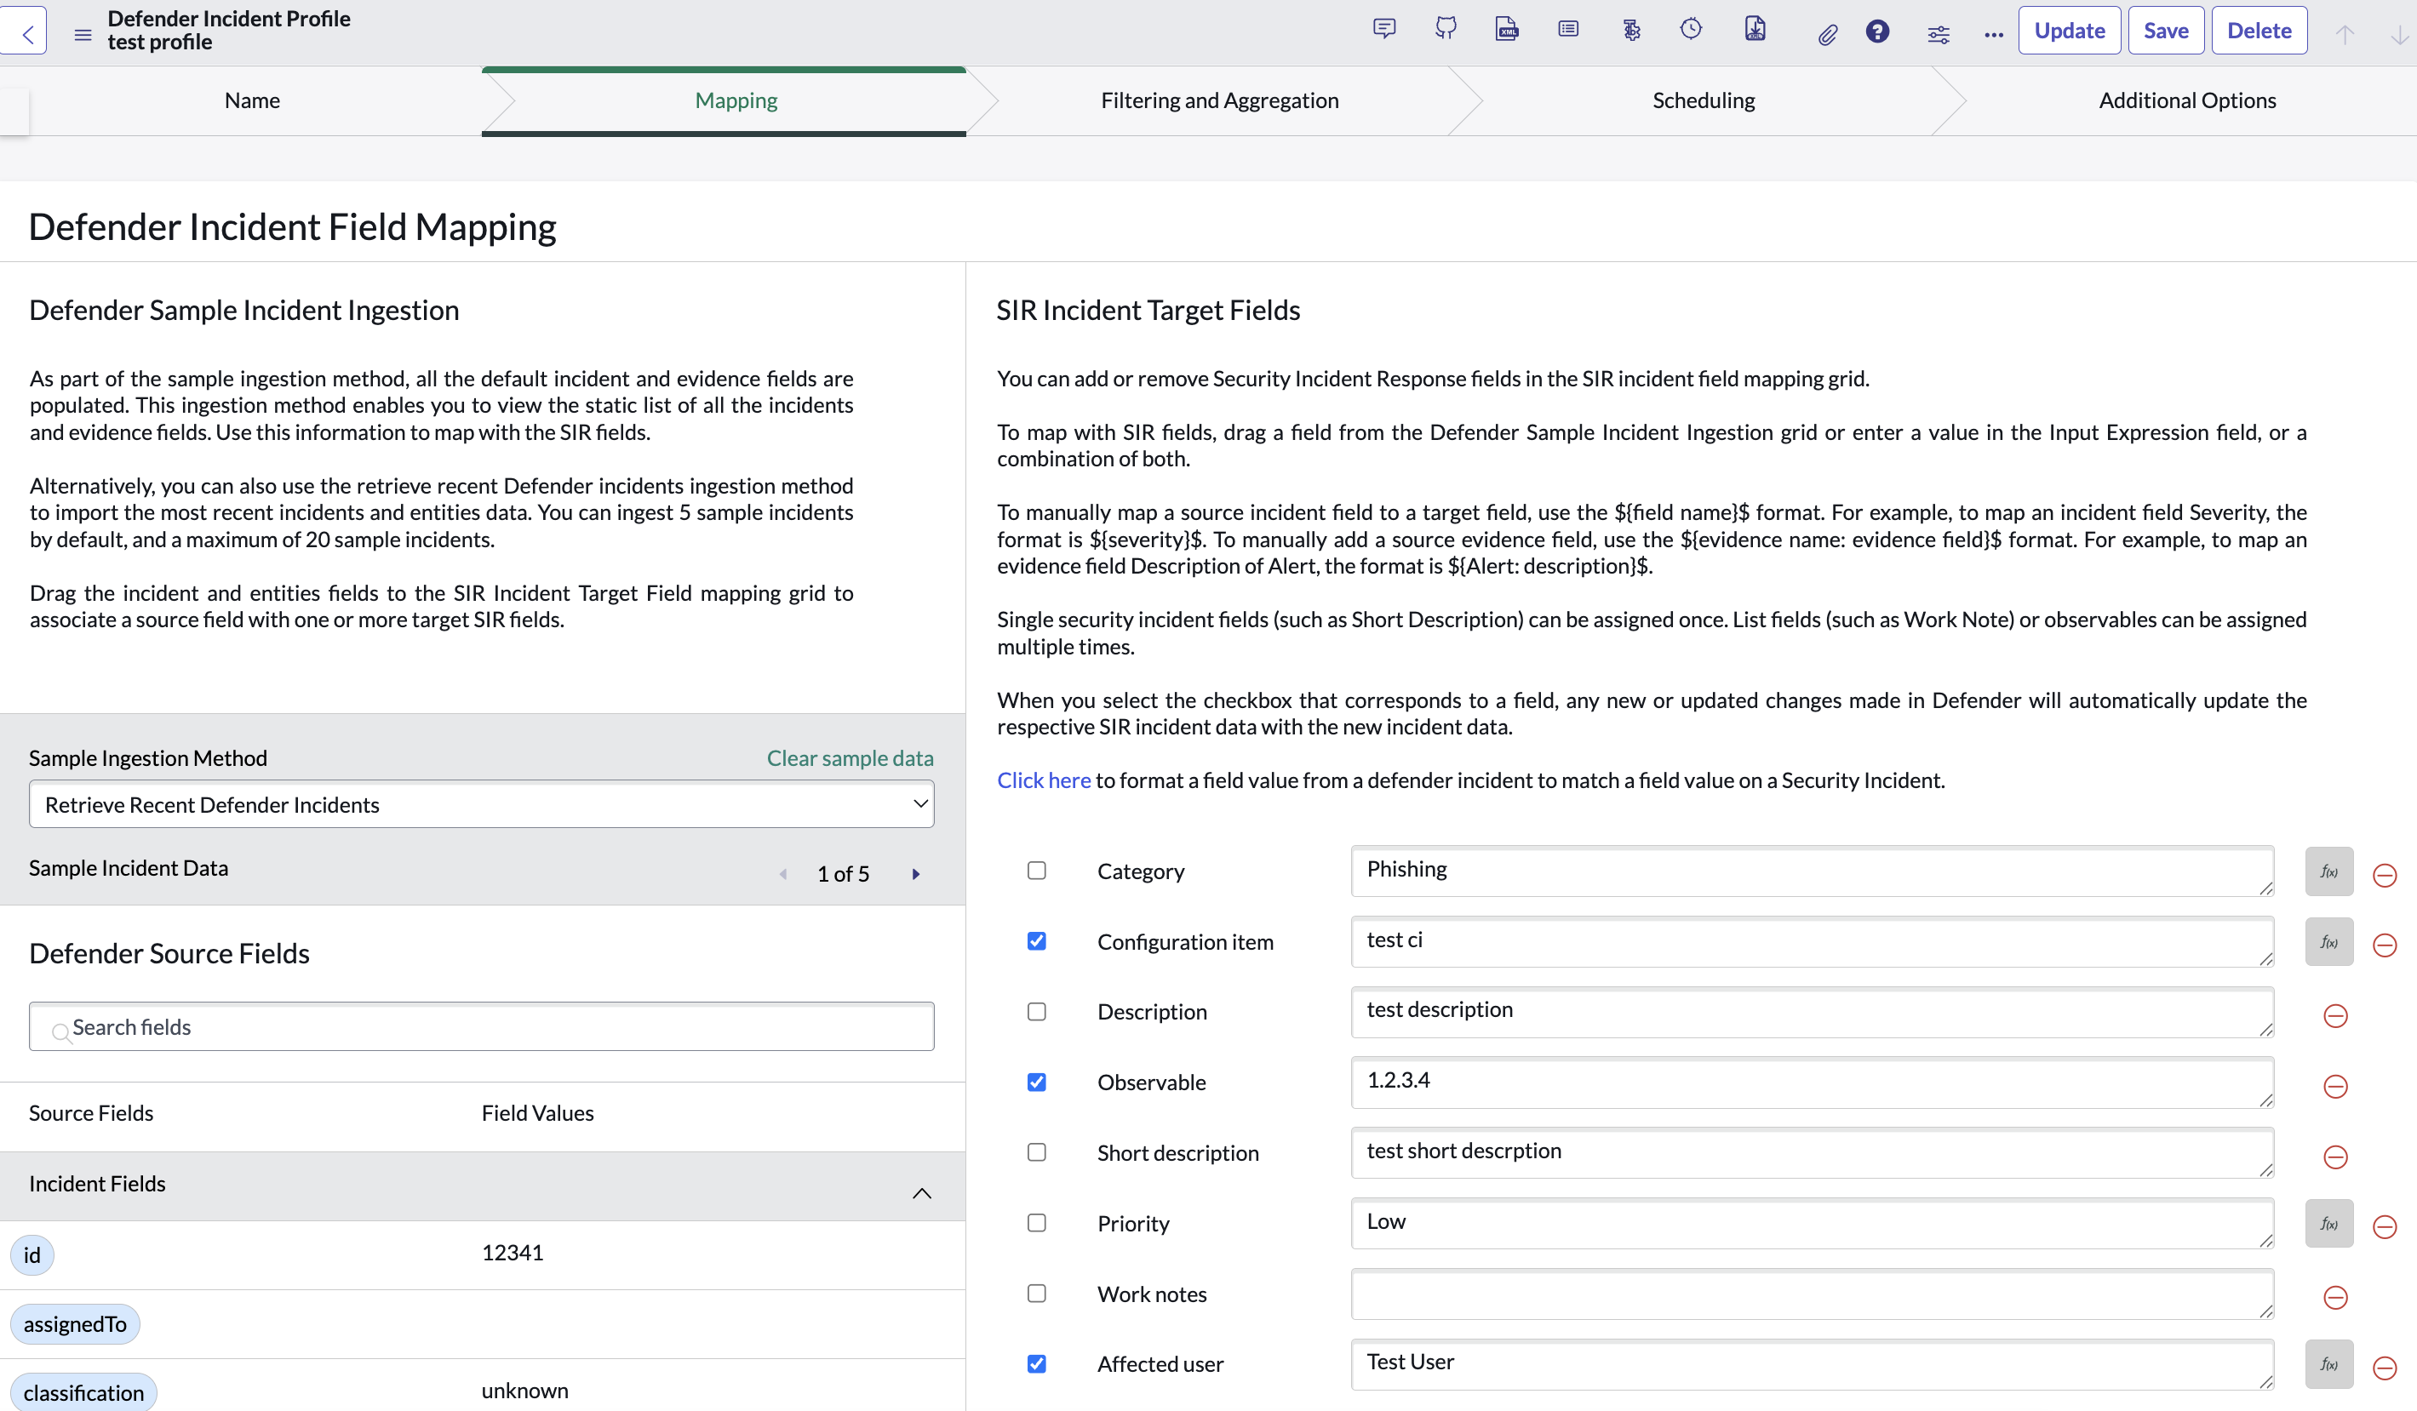Remove the Short description mapping row
Viewport: 2417px width, 1411px height.
(x=2335, y=1157)
